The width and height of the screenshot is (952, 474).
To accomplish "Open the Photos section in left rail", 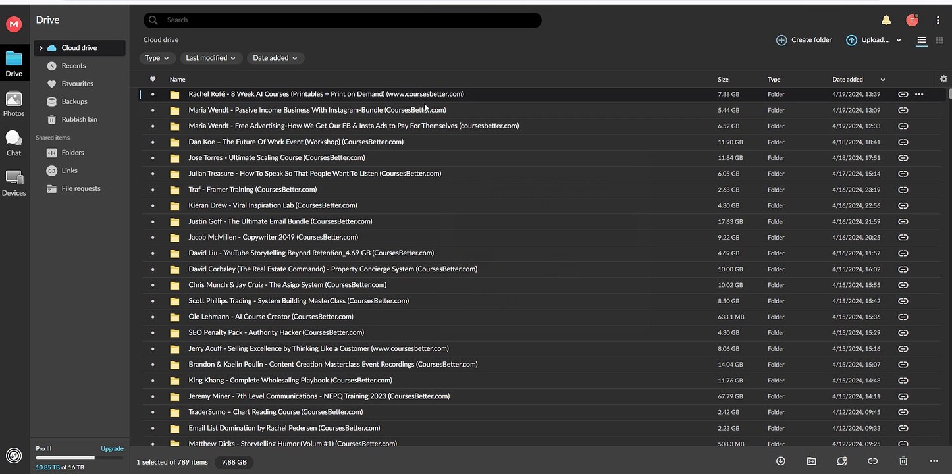I will (x=14, y=104).
